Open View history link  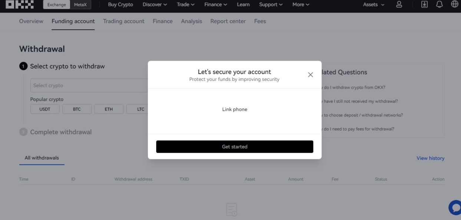click(430, 158)
